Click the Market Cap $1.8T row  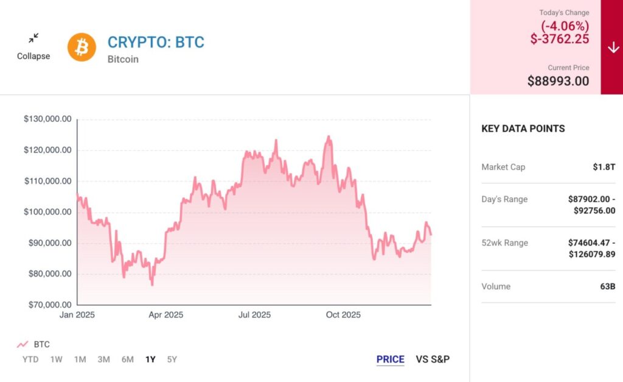click(x=548, y=167)
